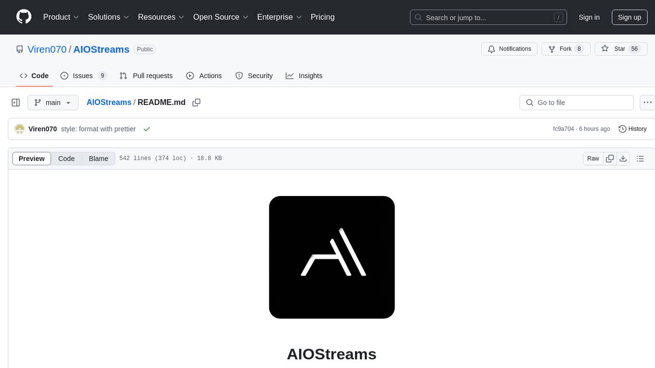This screenshot has width=655, height=368.
Task: Open the Pull requests tab
Action: tap(146, 76)
